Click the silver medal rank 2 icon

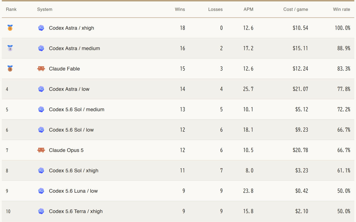10,48
